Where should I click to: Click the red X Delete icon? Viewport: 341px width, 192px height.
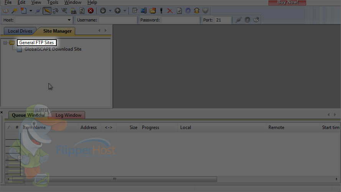click(x=170, y=11)
